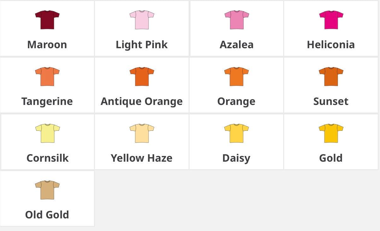This screenshot has width=380, height=231.
Task: Click the Orange t-shirt icon
Action: (237, 77)
